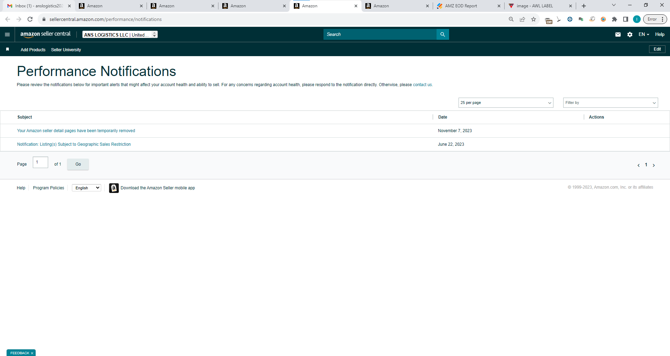Open the Extensions puzzle-piece menu
Image resolution: width=670 pixels, height=356 pixels.
pyautogui.click(x=615, y=19)
